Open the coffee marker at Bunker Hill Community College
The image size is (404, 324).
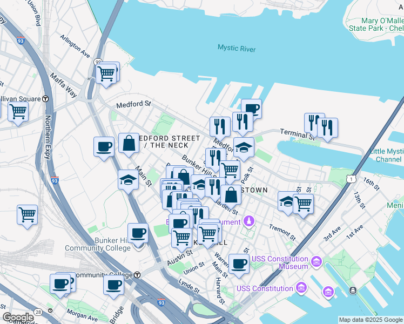(138, 234)
